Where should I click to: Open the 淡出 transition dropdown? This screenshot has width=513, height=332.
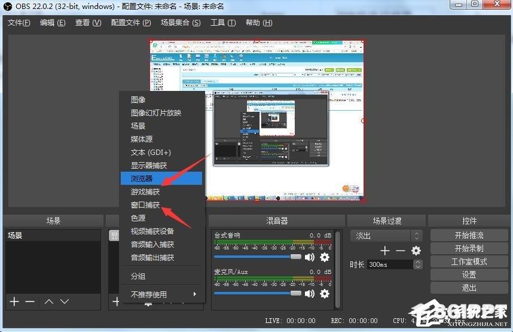pyautogui.click(x=385, y=236)
